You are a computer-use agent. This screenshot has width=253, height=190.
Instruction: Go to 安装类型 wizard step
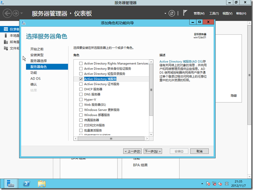[x=37, y=55]
